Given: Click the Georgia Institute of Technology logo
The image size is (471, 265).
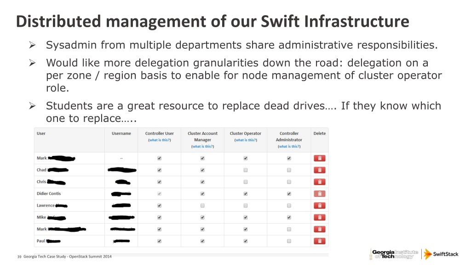Looking at the screenshot, I should [x=394, y=254].
